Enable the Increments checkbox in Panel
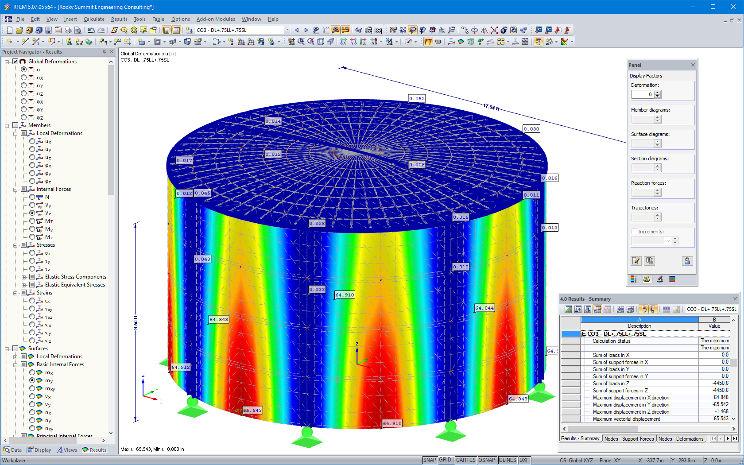 (634, 232)
